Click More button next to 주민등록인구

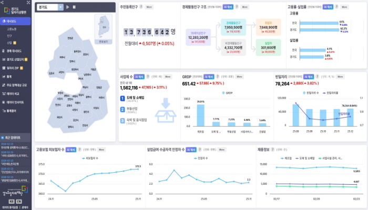pyautogui.click(x=149, y=7)
